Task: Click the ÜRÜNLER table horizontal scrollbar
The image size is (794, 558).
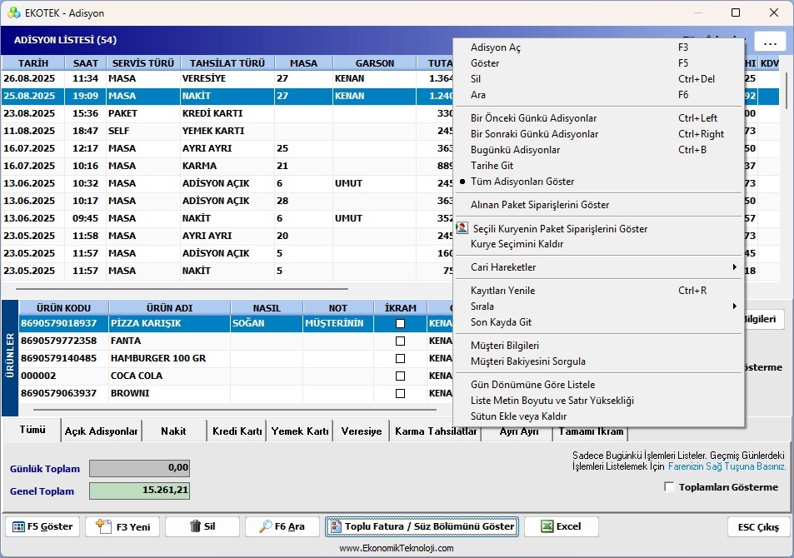Action: click(235, 410)
